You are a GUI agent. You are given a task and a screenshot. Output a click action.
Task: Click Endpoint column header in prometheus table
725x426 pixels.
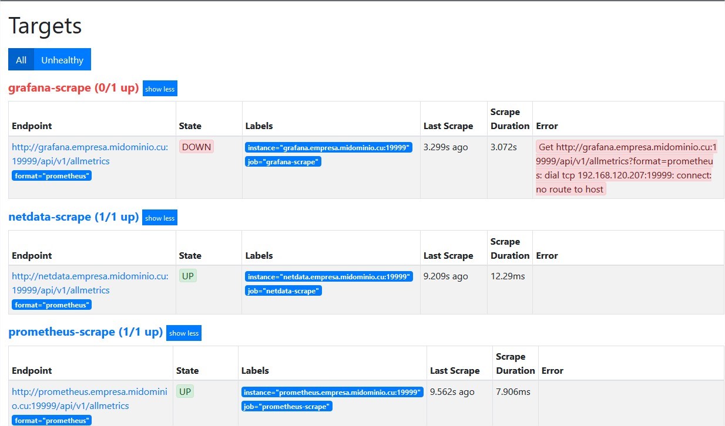click(x=32, y=371)
